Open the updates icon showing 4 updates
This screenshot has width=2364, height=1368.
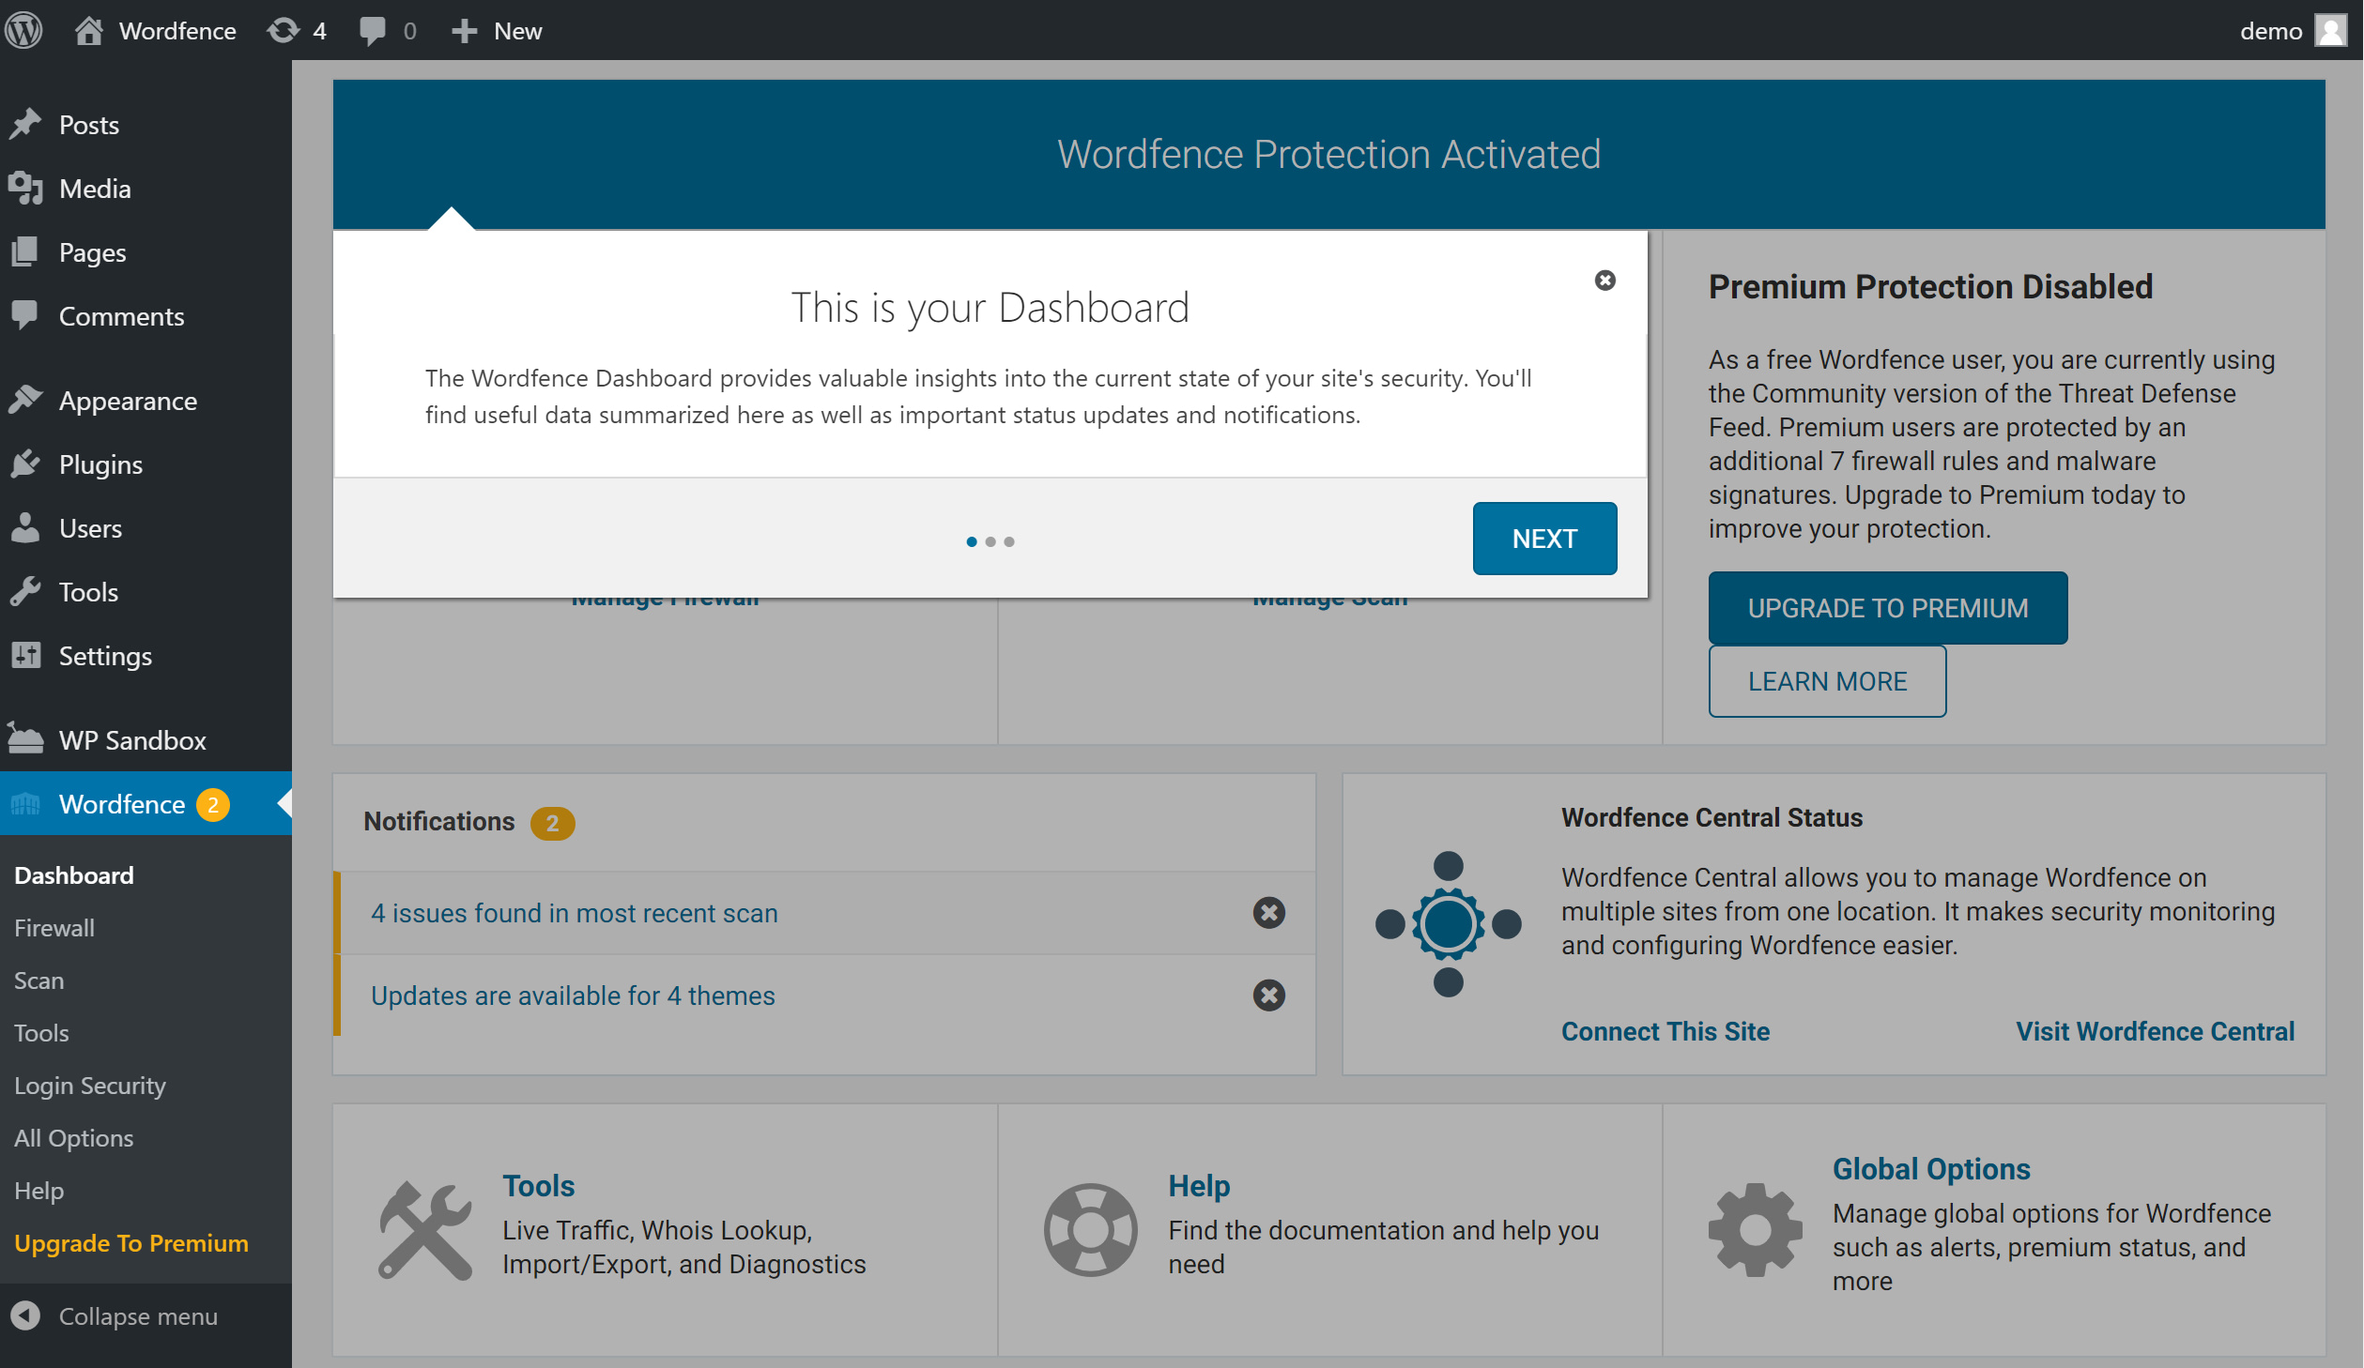(282, 30)
